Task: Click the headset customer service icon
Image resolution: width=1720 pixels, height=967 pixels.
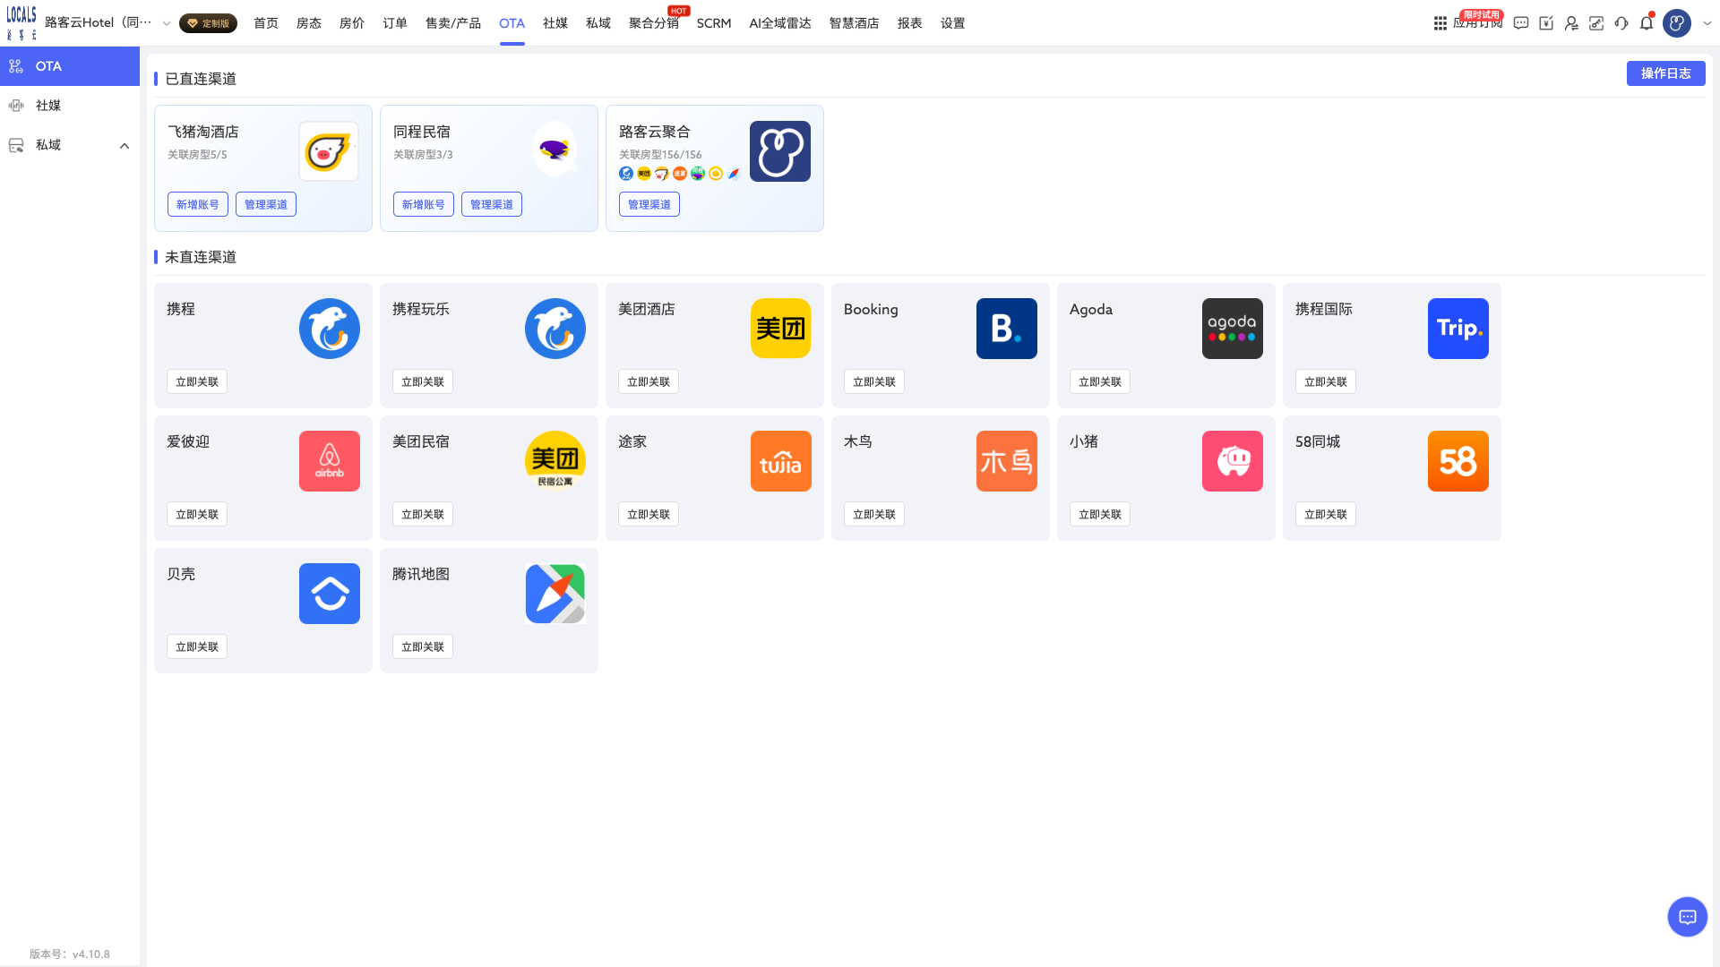Action: pos(1621,23)
